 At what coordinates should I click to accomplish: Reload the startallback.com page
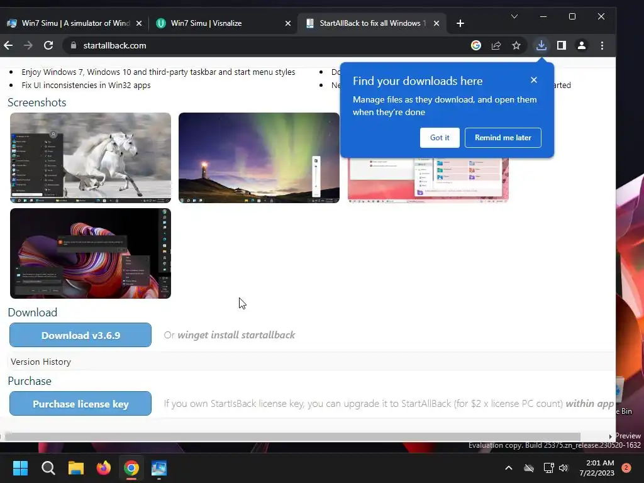[x=48, y=45]
